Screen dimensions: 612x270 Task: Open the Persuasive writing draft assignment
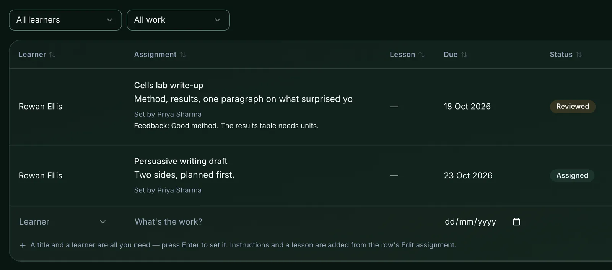pyautogui.click(x=181, y=162)
